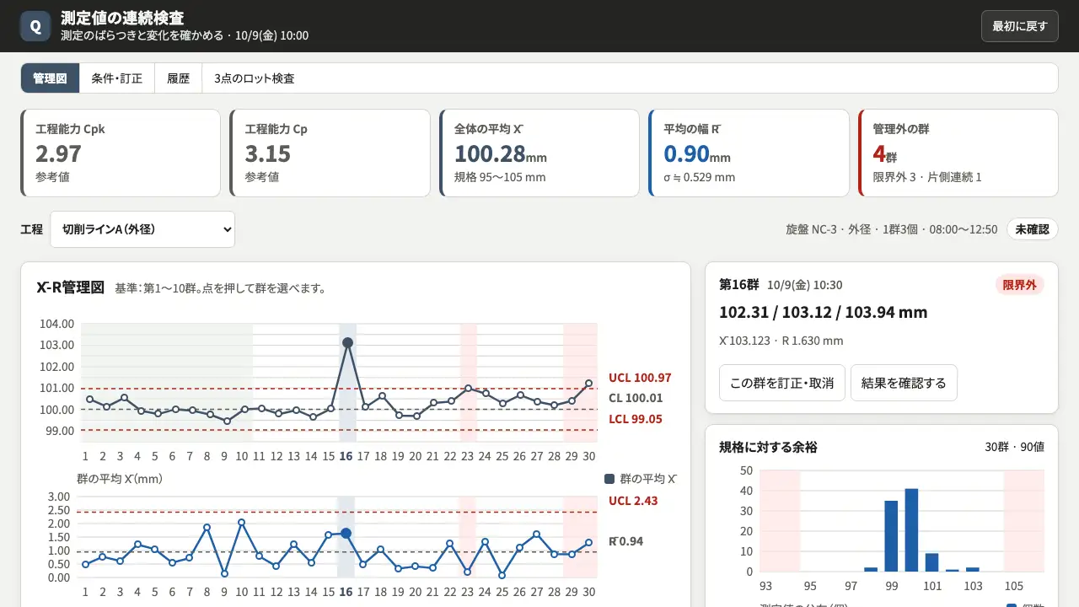1079x607 pixels.
Task: Click the tallest histogram bar at 100
Action: point(911,530)
